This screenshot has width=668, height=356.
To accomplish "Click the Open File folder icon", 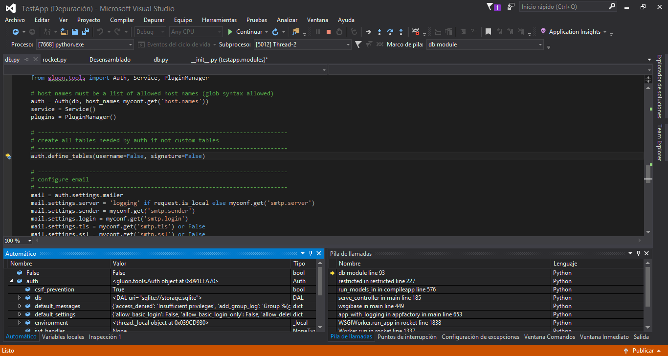I will point(64,32).
